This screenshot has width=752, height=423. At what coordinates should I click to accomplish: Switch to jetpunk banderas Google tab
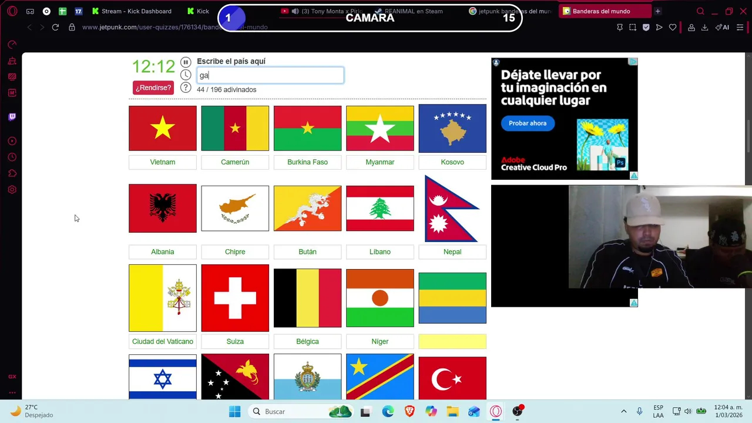click(x=510, y=11)
